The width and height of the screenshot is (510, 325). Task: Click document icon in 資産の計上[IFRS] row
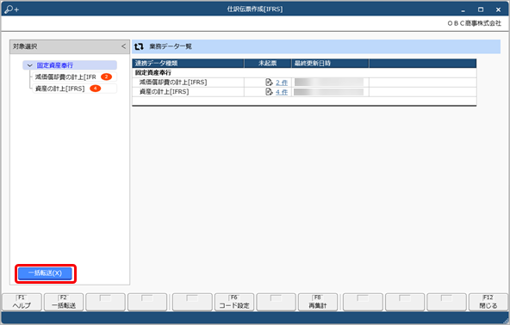click(269, 92)
